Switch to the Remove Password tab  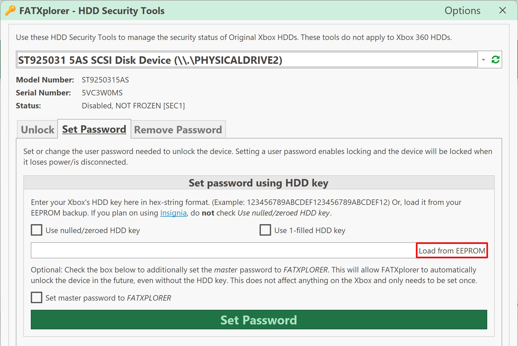tap(178, 130)
